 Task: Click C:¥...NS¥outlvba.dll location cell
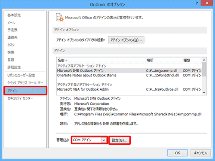pyautogui.click(x=162, y=89)
